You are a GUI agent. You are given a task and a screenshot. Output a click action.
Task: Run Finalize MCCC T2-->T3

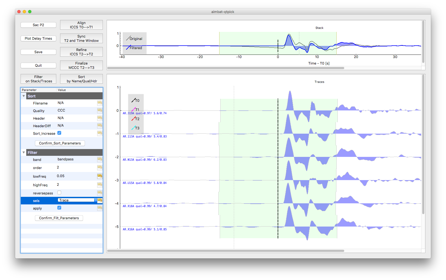click(x=81, y=65)
